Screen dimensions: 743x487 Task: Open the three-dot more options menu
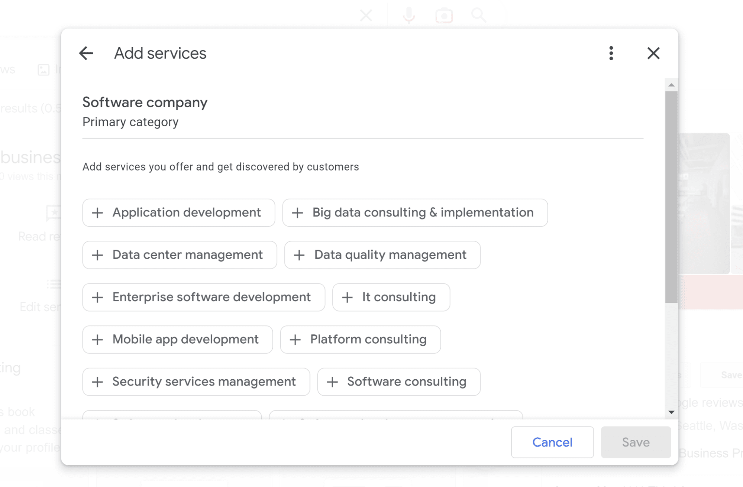611,53
